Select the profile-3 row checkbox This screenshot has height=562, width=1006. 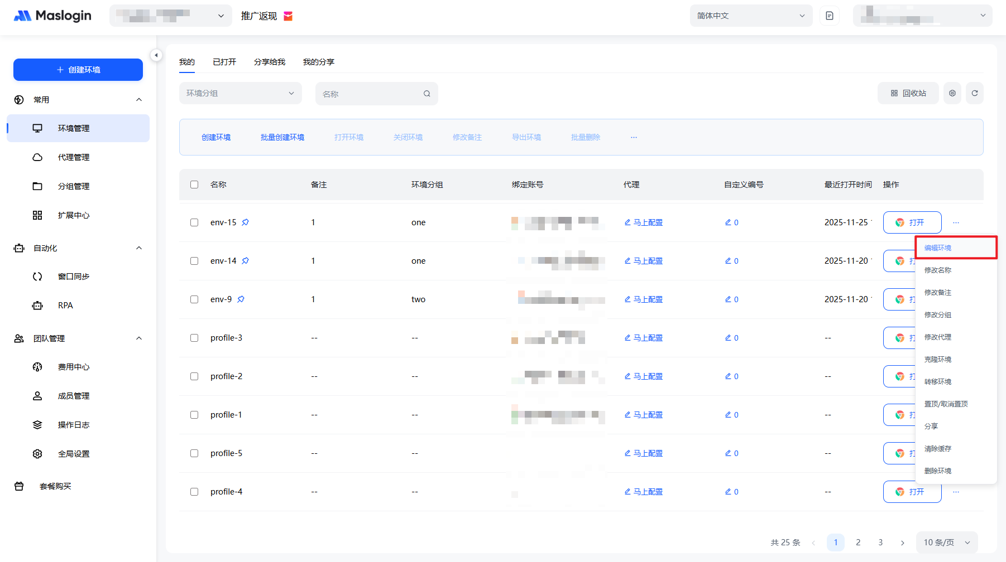tap(194, 338)
